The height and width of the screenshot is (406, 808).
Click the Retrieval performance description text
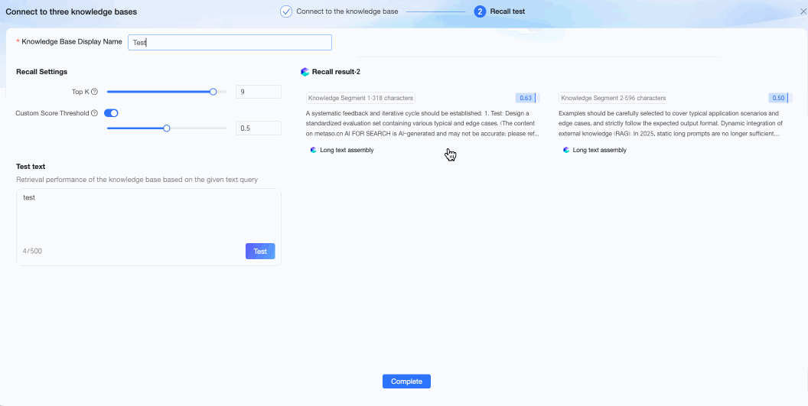point(137,180)
